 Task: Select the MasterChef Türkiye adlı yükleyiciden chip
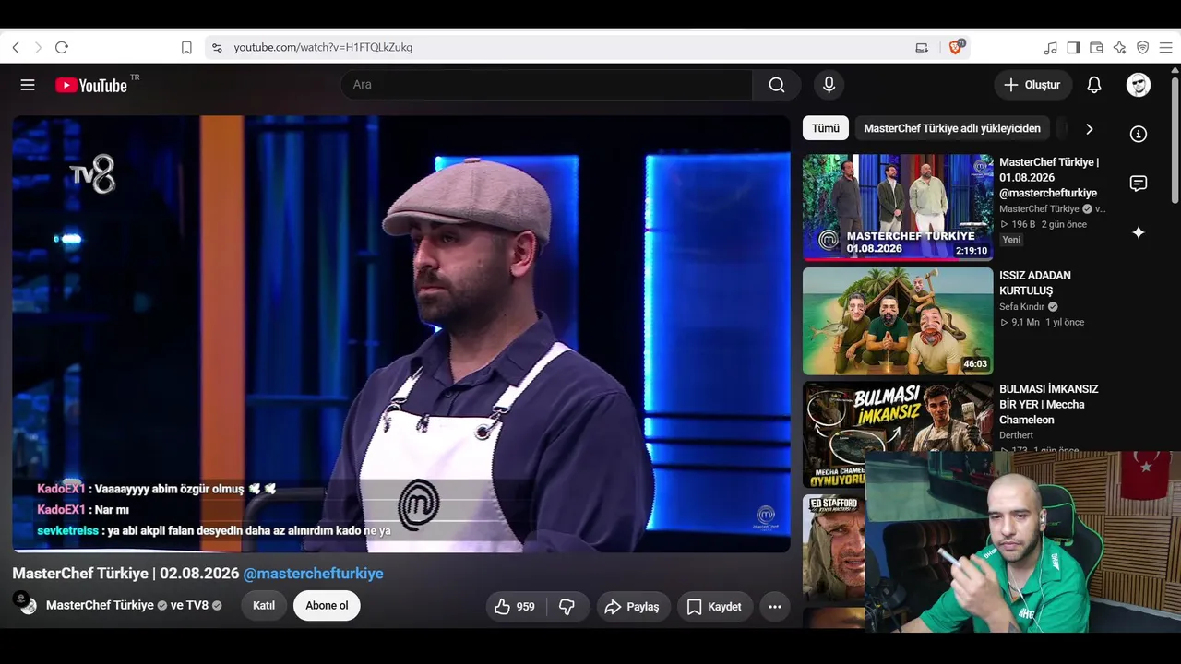(952, 128)
